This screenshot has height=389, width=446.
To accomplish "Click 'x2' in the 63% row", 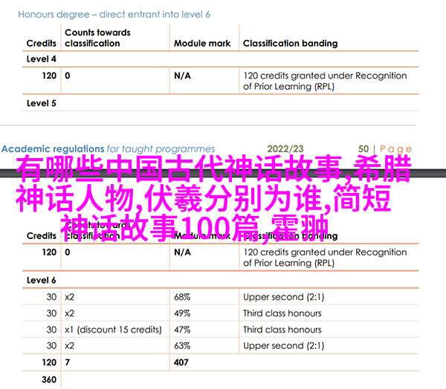I will pyautogui.click(x=69, y=346).
